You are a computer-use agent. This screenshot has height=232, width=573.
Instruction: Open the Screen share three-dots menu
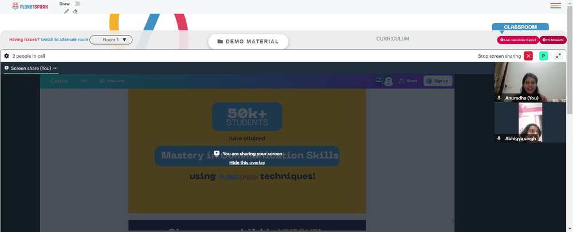pos(56,68)
